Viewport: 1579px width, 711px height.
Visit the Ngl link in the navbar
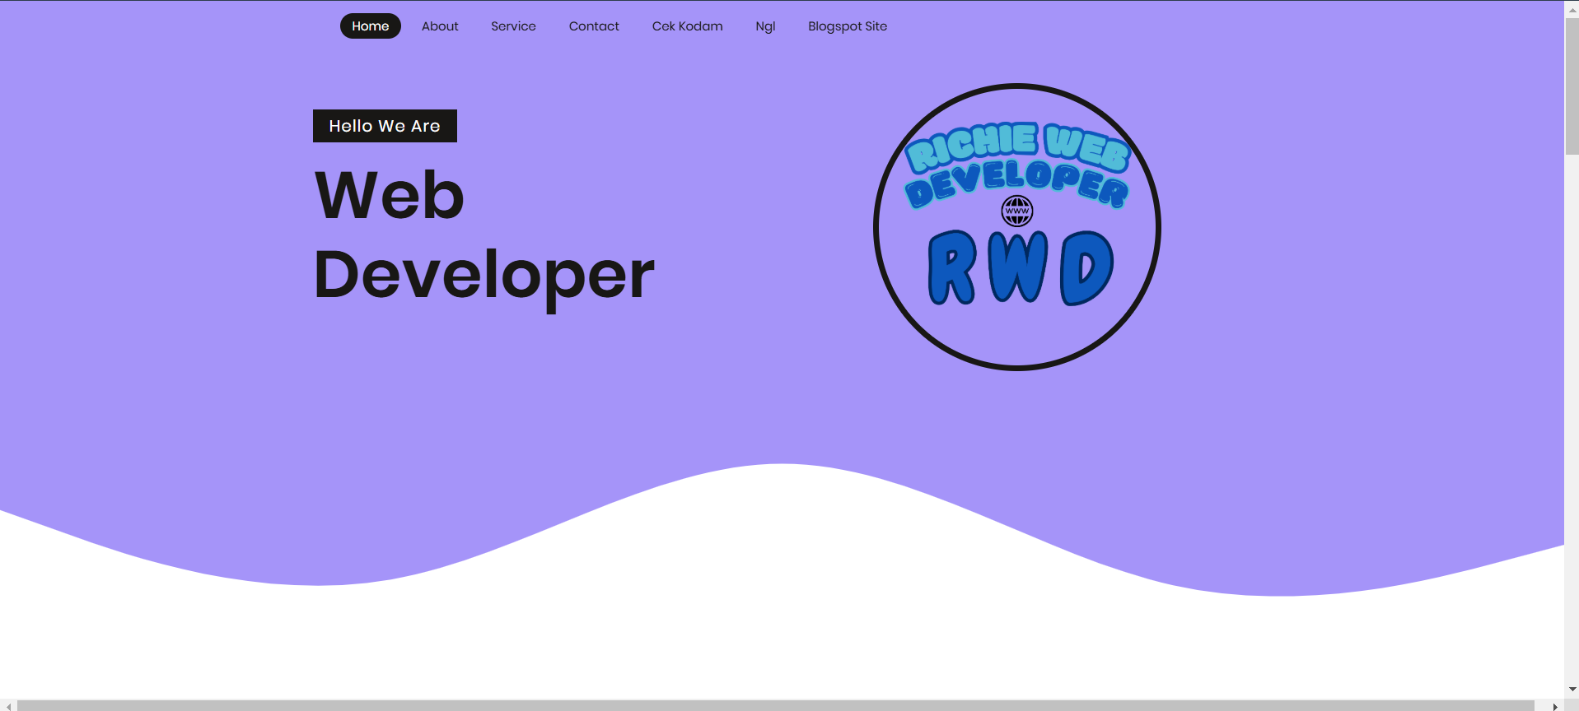pyautogui.click(x=765, y=26)
